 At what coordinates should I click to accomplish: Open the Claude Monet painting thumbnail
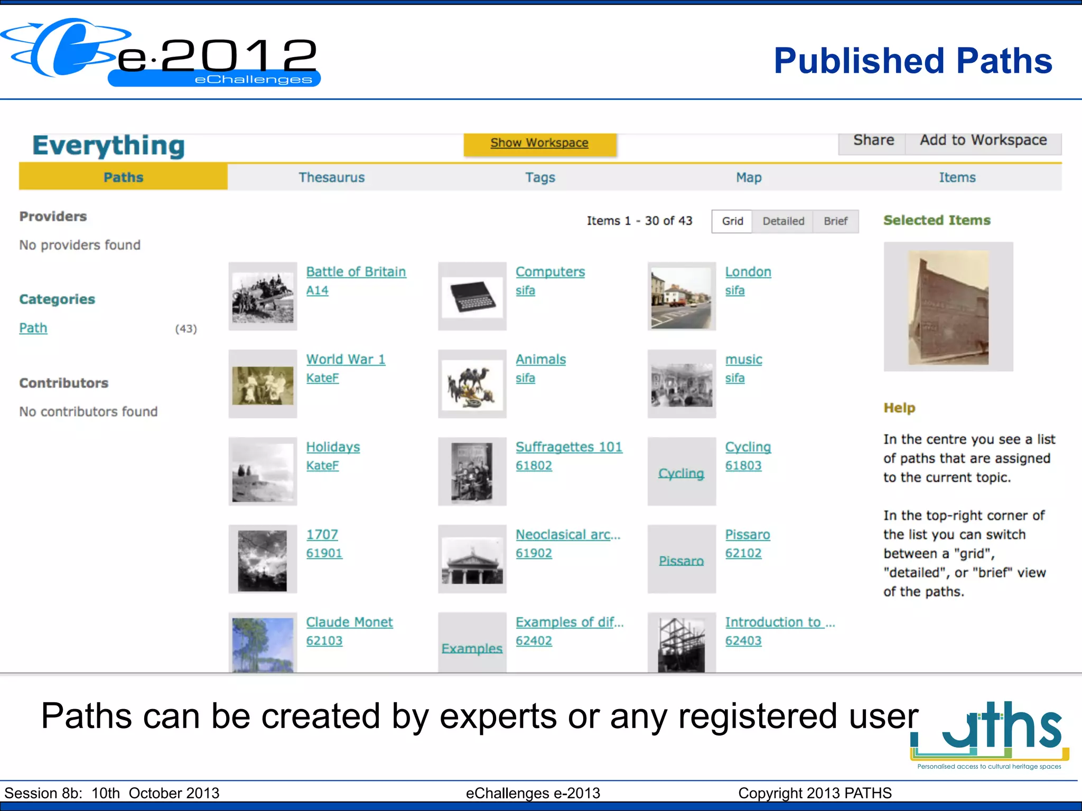(263, 643)
